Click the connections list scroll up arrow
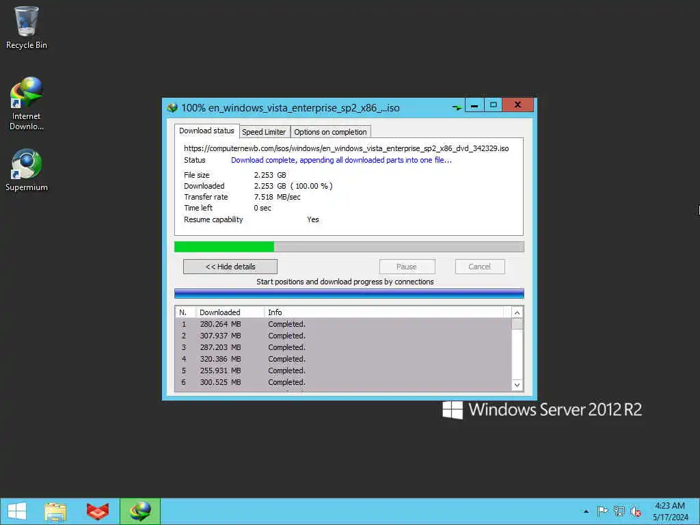This screenshot has width=700, height=525. click(517, 312)
